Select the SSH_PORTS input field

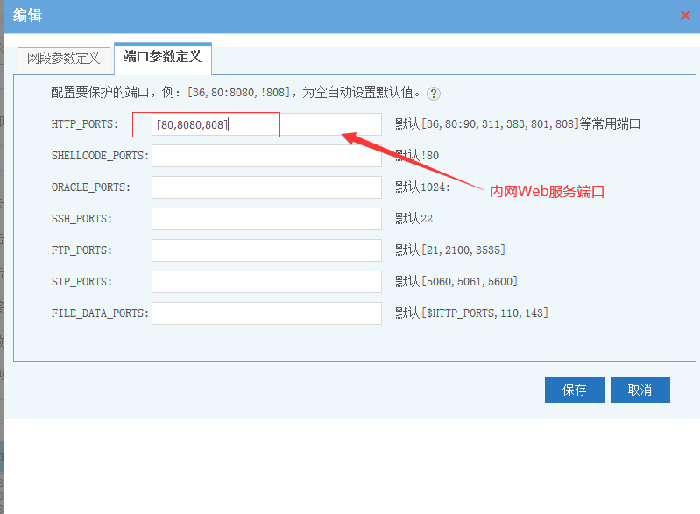pos(266,219)
